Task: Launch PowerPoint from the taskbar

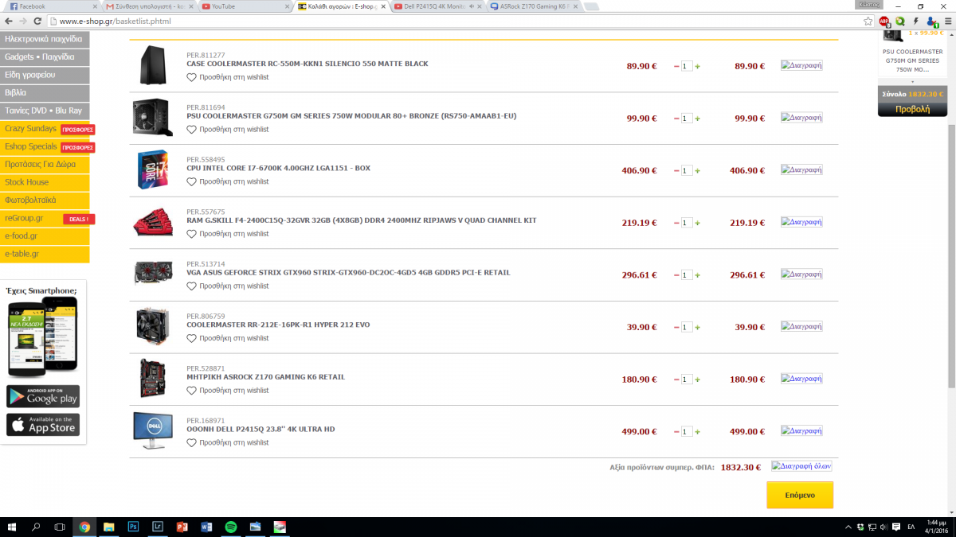Action: pyautogui.click(x=182, y=527)
